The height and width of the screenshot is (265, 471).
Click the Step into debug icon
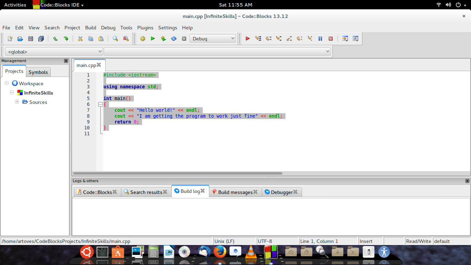coord(279,39)
